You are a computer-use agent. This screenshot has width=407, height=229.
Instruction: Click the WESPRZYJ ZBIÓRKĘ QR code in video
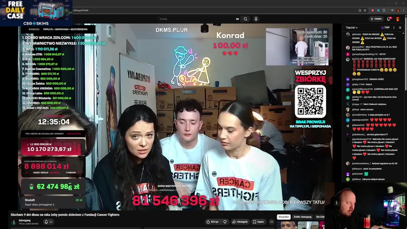click(x=310, y=101)
